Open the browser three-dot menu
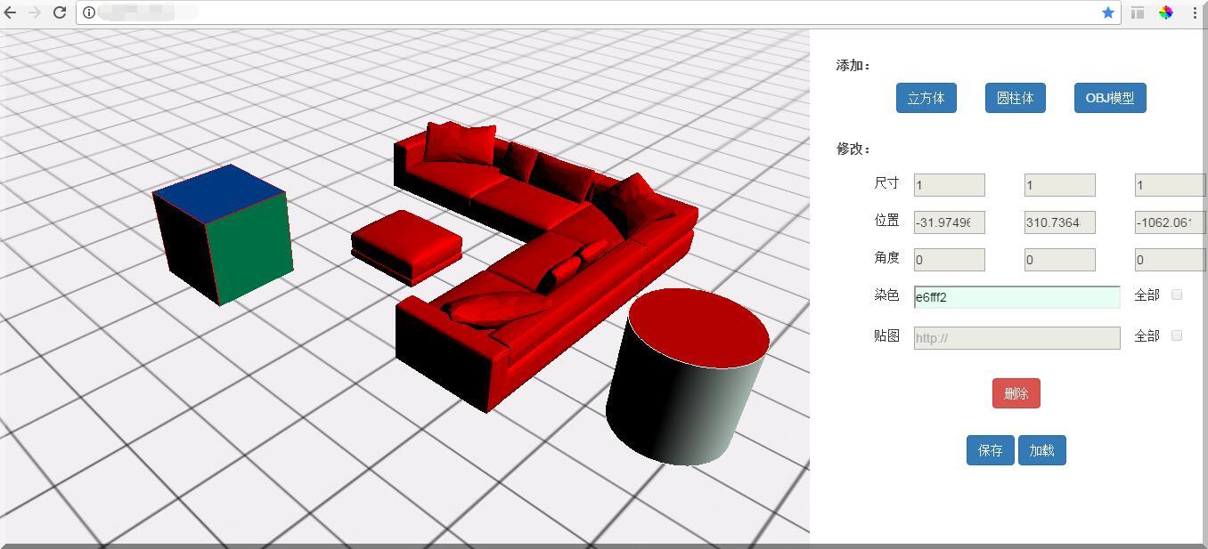The width and height of the screenshot is (1208, 549). [x=1194, y=12]
